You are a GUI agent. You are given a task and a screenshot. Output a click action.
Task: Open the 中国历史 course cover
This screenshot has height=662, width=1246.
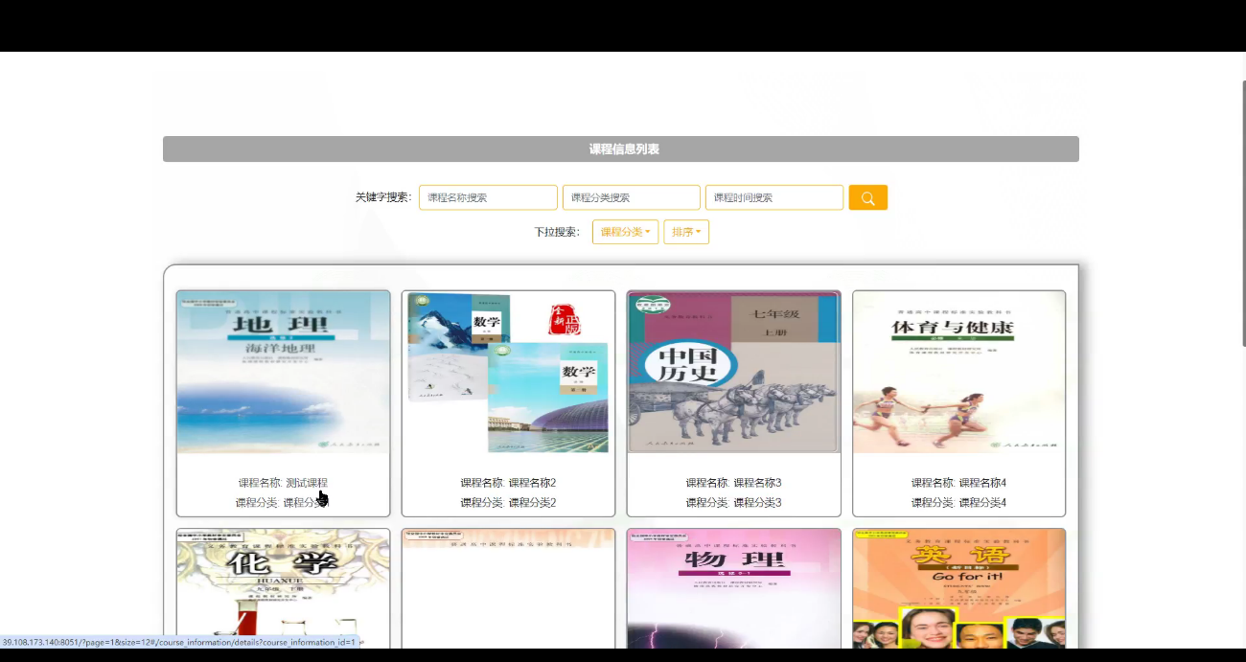734,372
